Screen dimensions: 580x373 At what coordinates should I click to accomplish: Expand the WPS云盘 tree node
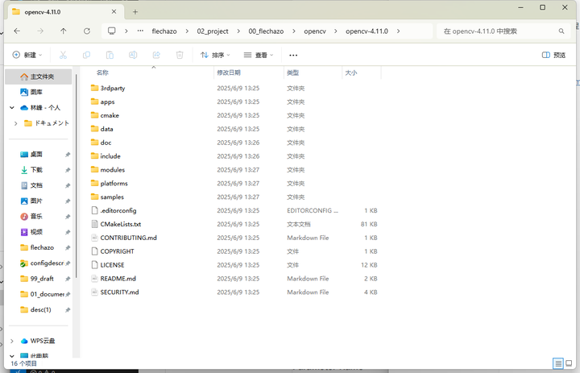(12, 341)
